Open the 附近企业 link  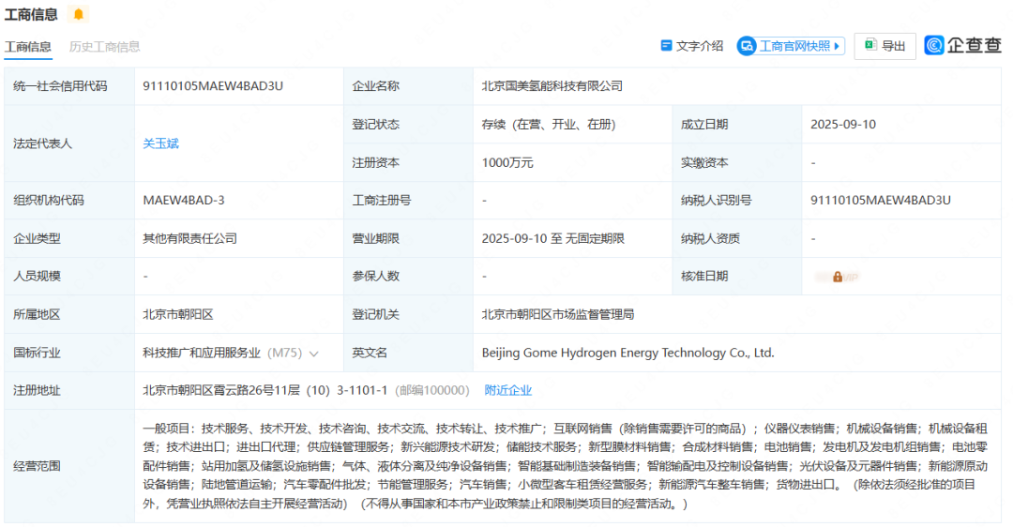[x=507, y=390]
